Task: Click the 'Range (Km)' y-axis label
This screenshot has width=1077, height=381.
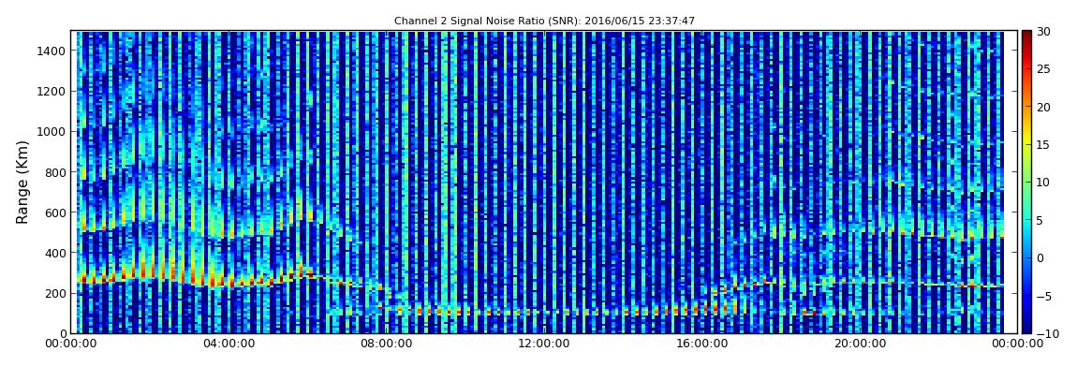Action: (x=22, y=183)
